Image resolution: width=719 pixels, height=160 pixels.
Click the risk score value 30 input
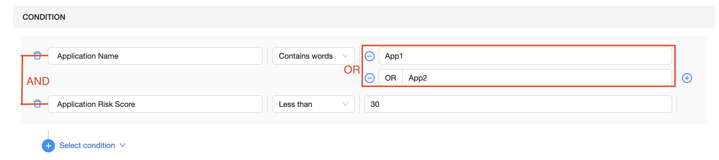[518, 104]
